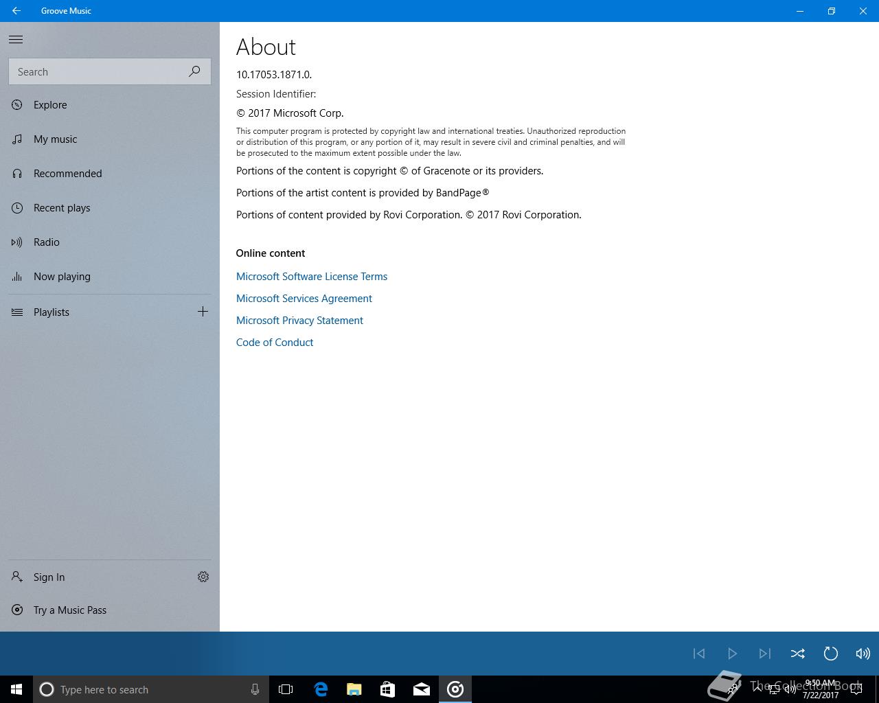Image resolution: width=879 pixels, height=703 pixels.
Task: Open Recent plays
Action: pos(110,208)
